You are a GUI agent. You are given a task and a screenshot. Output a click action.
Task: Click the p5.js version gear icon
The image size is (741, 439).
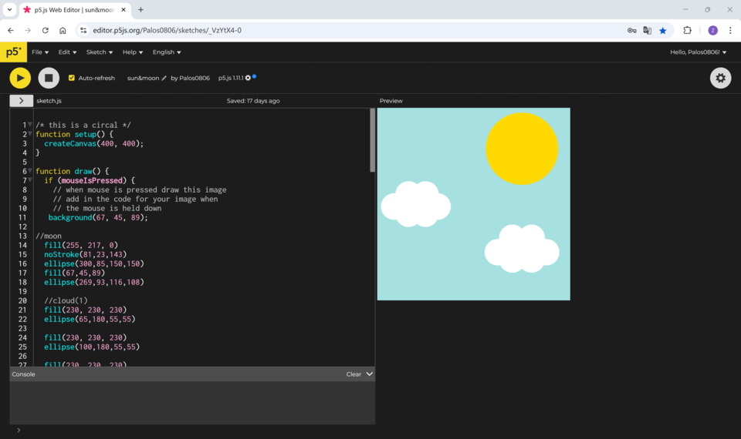pos(248,79)
